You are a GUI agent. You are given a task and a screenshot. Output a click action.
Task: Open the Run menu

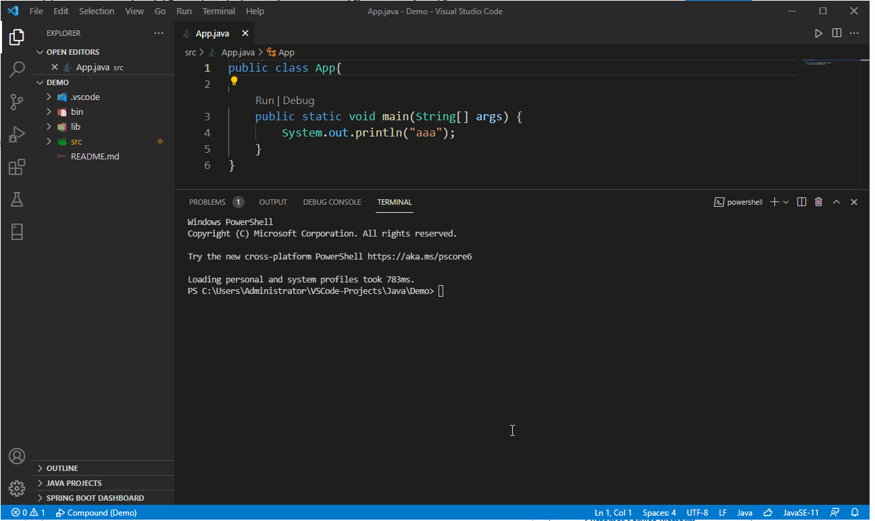click(184, 11)
